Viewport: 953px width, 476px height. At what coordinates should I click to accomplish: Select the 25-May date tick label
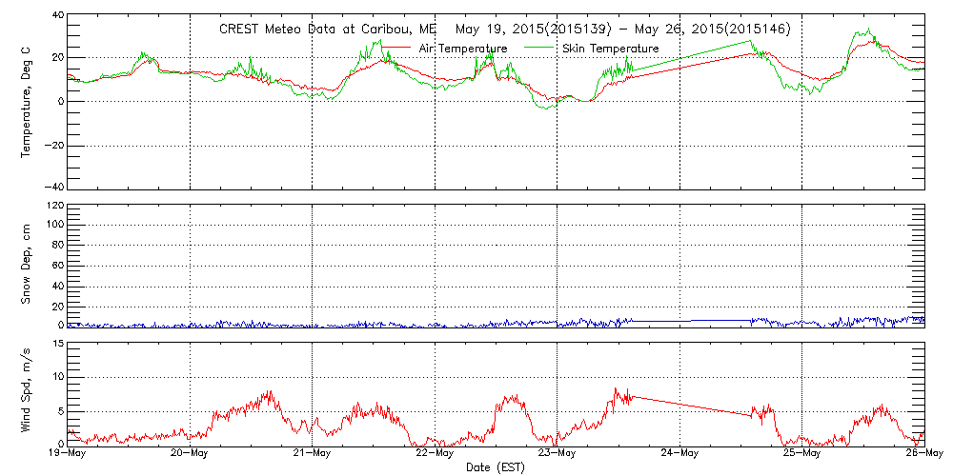[x=801, y=454]
